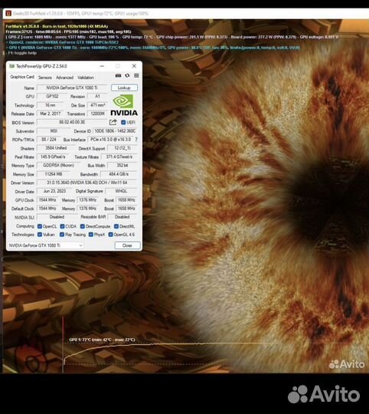The width and height of the screenshot is (369, 414).
Task: Toggle the UEFI checkbox
Action: [123, 123]
